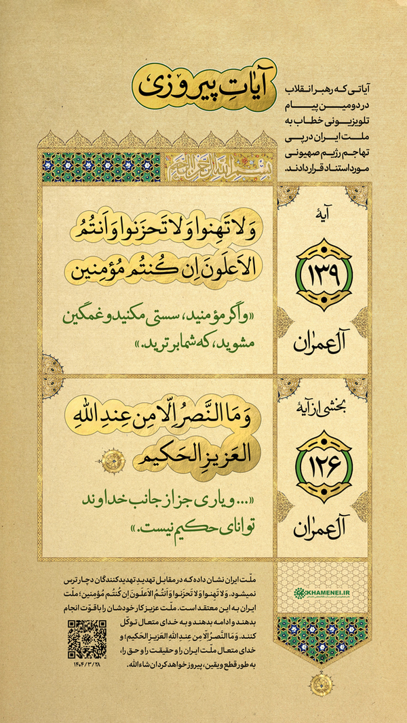Screen dimensions: 407x723
Task: Select the Bismillah calligraphy banner
Action: [218, 165]
